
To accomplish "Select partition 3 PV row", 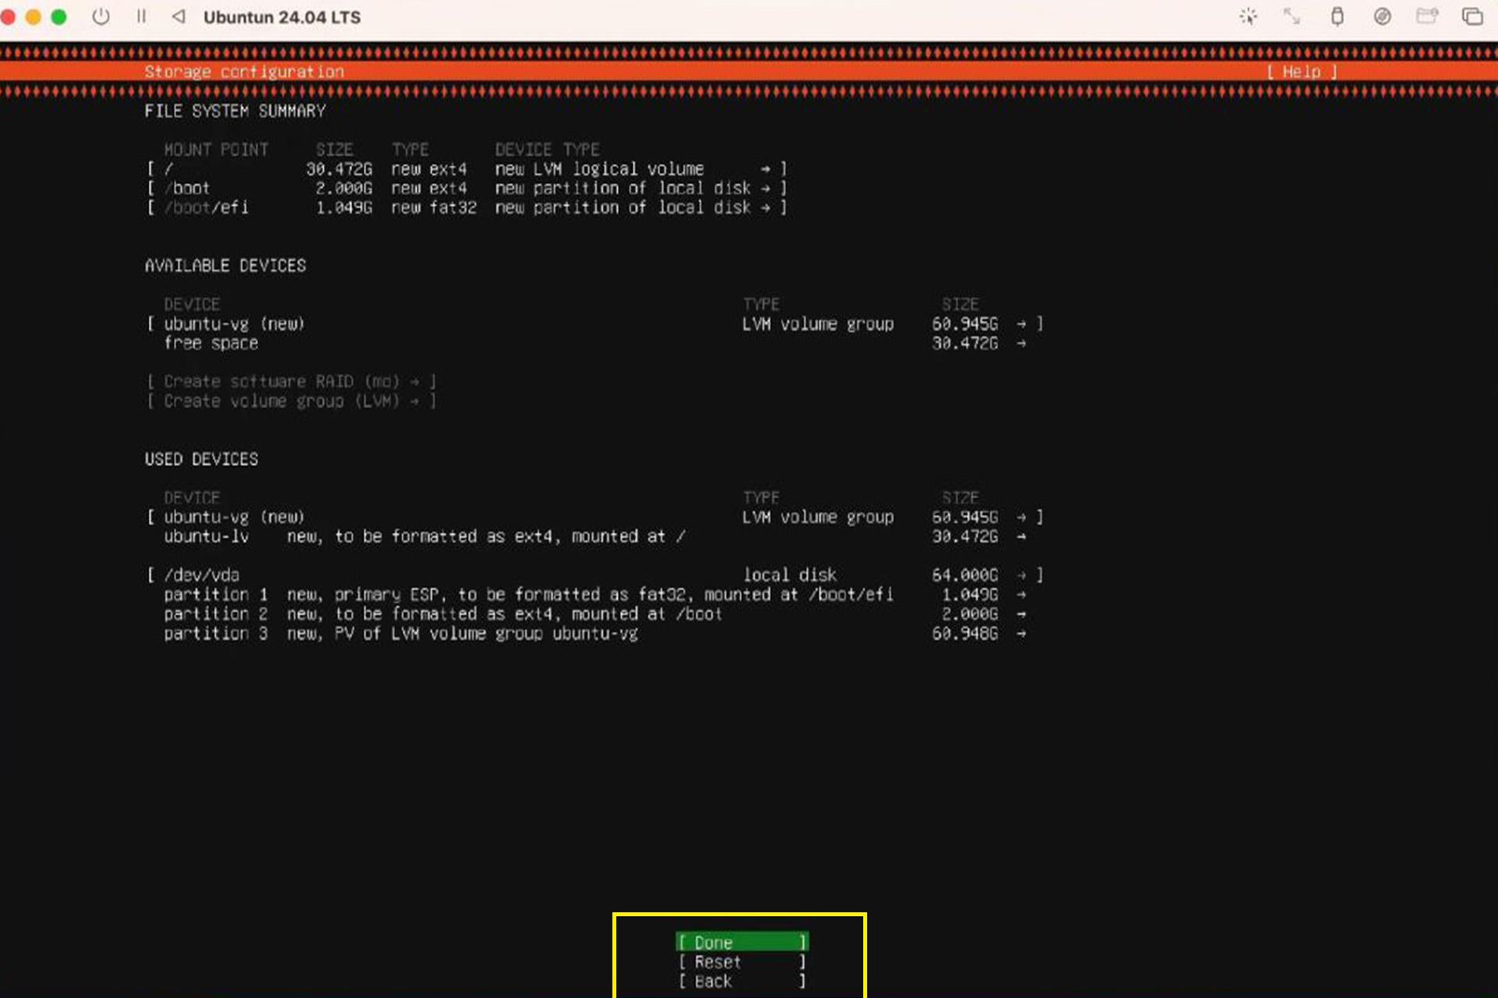I will 595,633.
